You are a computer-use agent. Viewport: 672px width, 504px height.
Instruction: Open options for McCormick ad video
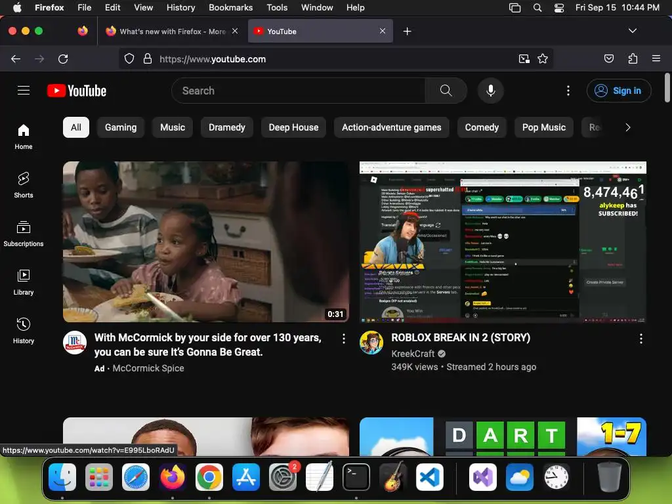pyautogui.click(x=344, y=339)
